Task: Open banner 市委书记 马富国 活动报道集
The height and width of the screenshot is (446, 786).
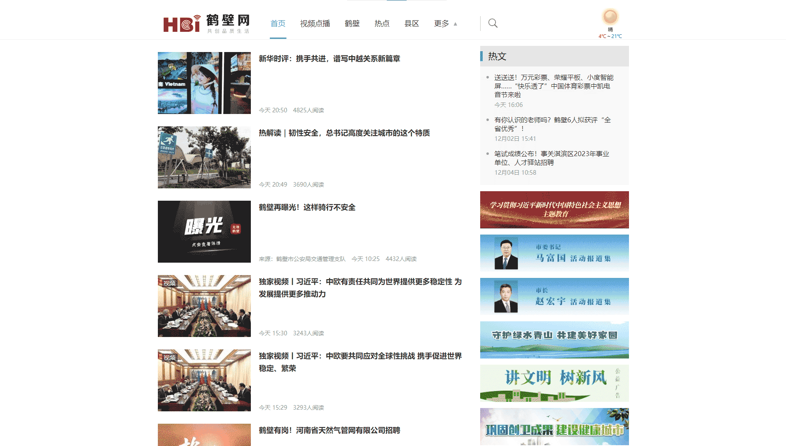Action: tap(555, 253)
